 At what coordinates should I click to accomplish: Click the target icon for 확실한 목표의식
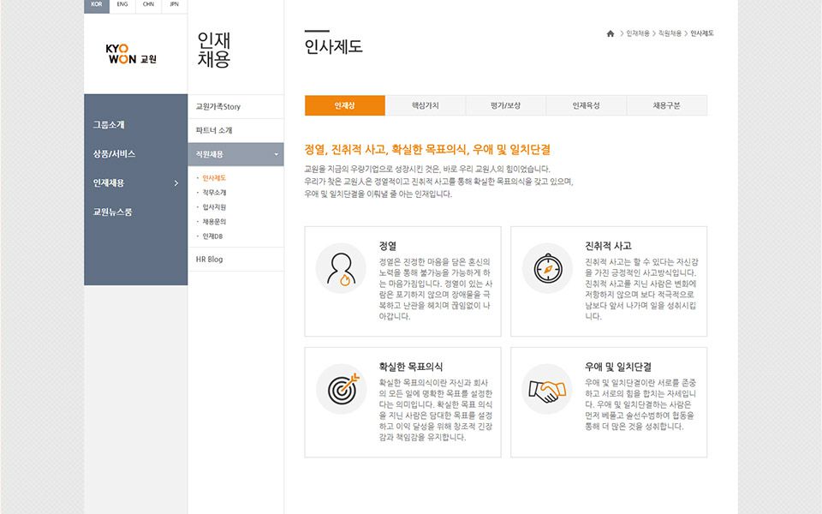pos(341,389)
